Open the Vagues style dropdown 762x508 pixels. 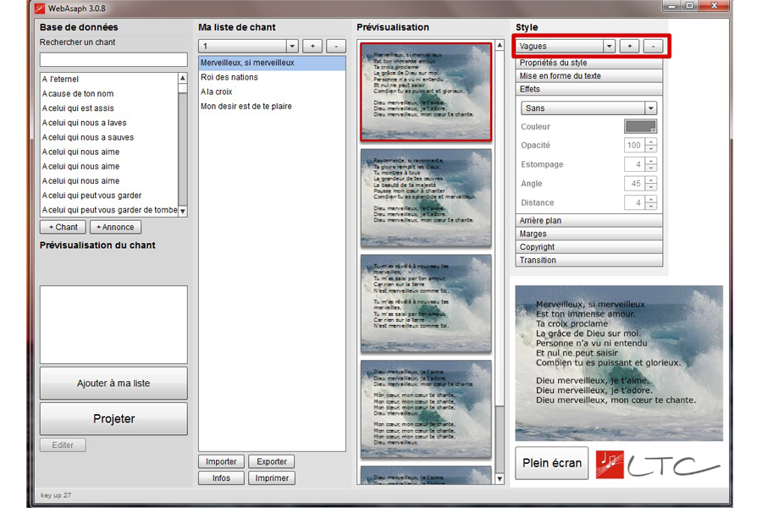(608, 46)
